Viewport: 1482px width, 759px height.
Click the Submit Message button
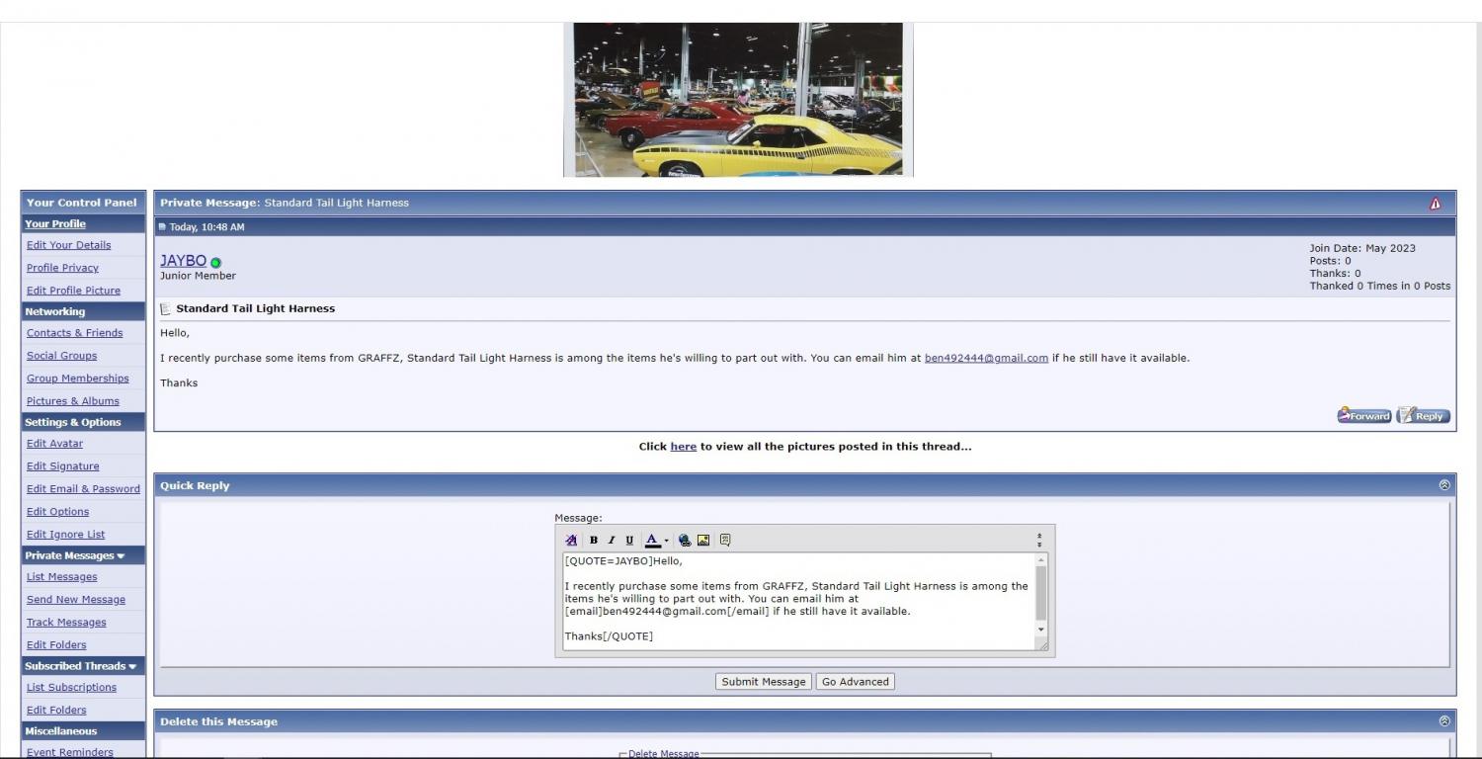(x=763, y=682)
